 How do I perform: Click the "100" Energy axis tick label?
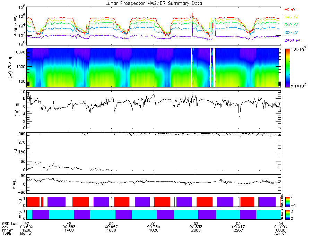pos(22,81)
